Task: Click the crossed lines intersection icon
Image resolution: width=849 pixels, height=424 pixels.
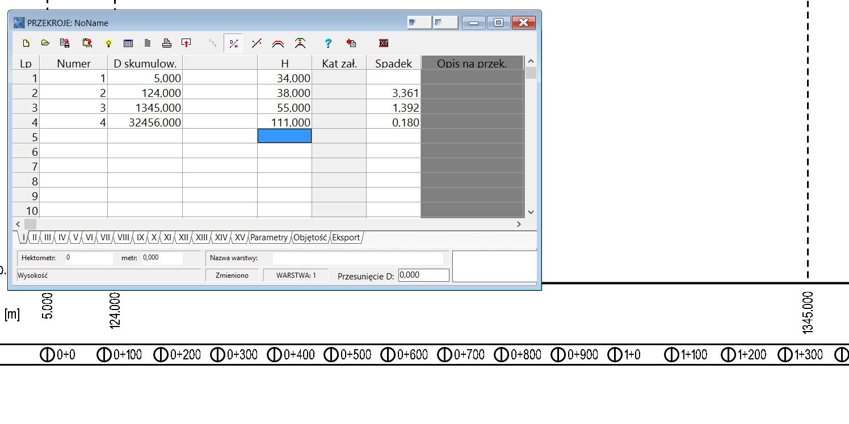Action: pos(257,43)
